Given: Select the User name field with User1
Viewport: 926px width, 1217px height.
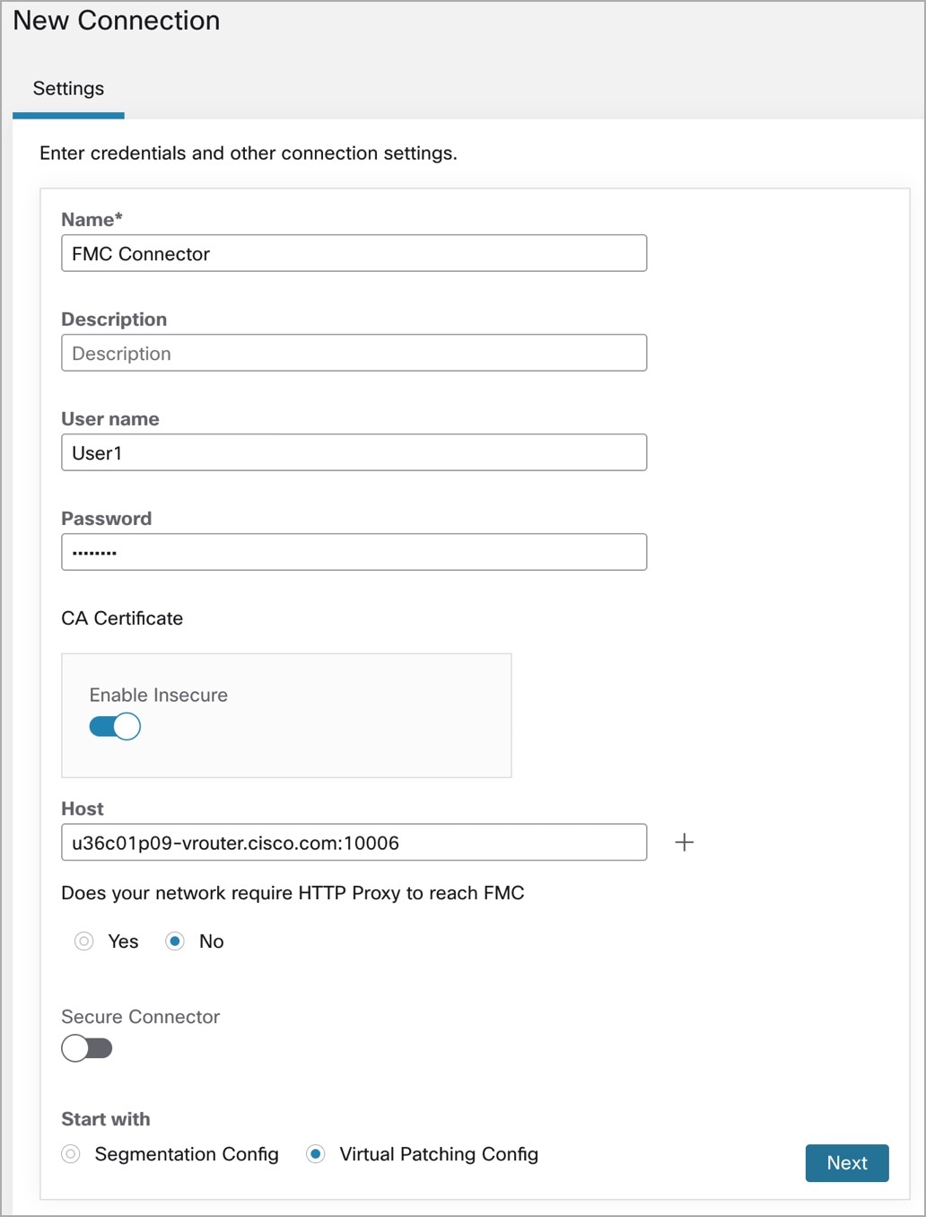Looking at the screenshot, I should [354, 452].
